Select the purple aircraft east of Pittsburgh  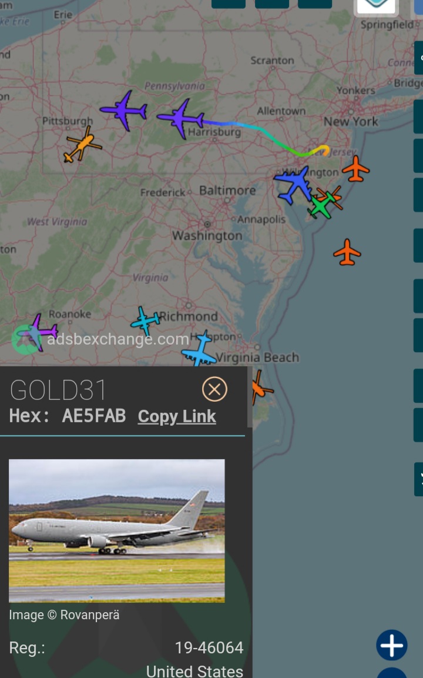pos(124,111)
